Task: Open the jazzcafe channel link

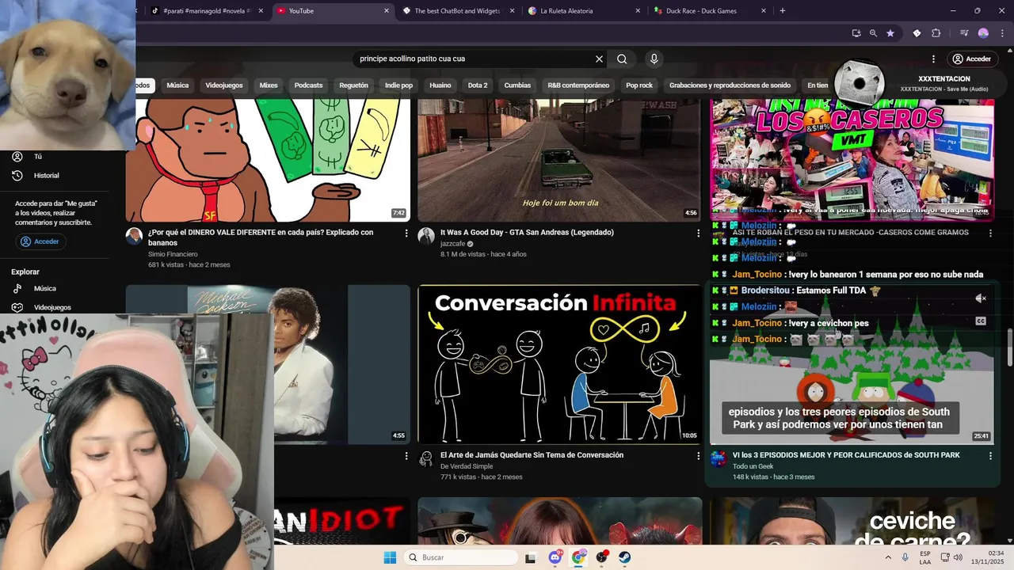Action: pyautogui.click(x=452, y=244)
